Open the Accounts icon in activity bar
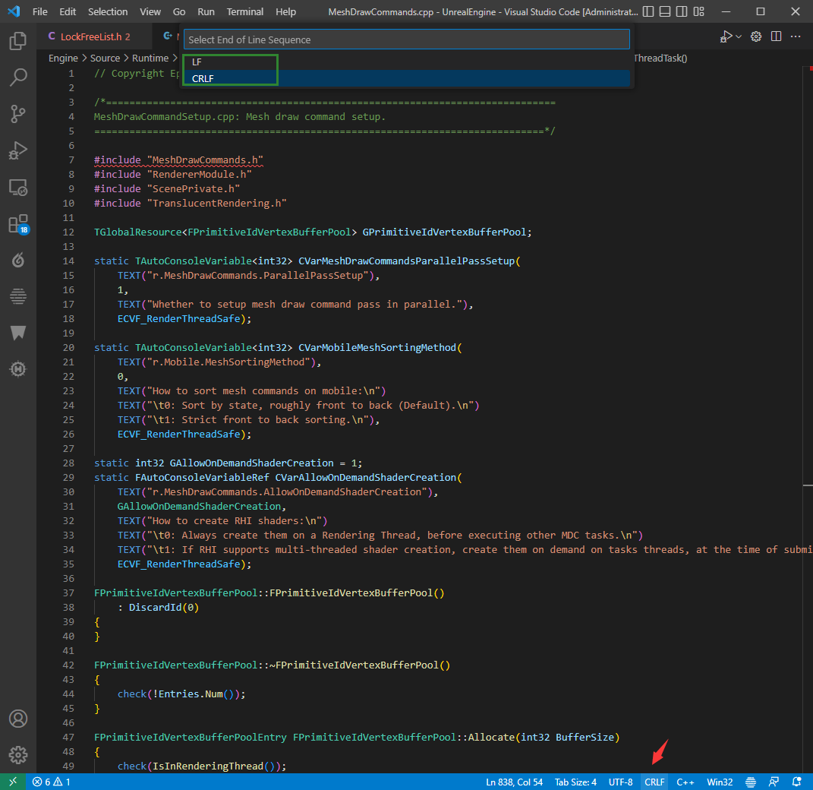The image size is (813, 790). 18,719
